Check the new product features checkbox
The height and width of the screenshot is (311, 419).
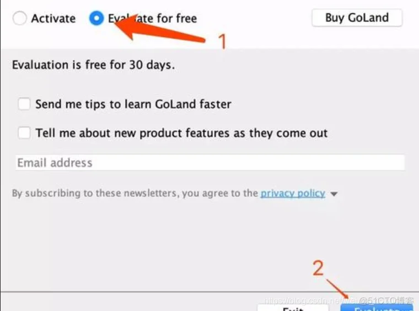tap(24, 132)
